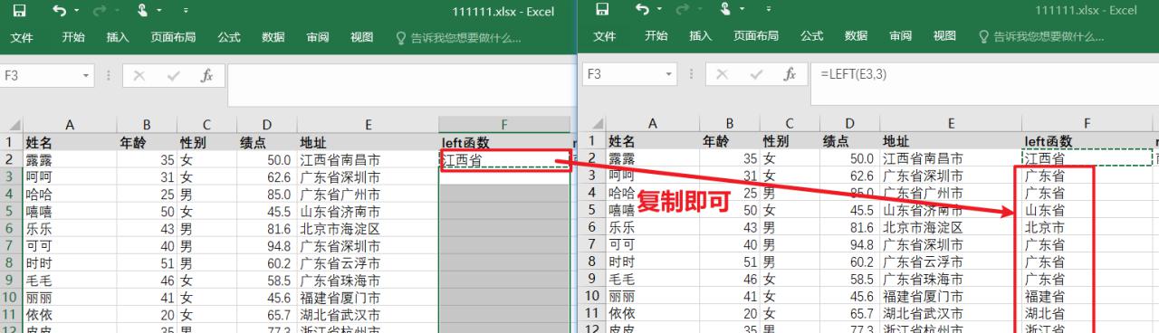
Task: Switch to 开始 tab in left window
Action: [x=73, y=37]
